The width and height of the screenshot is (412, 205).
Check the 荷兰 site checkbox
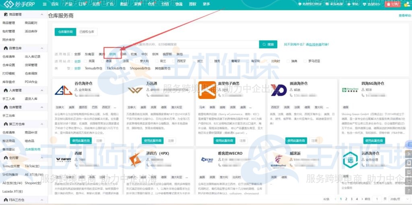pyautogui.click(x=157, y=61)
